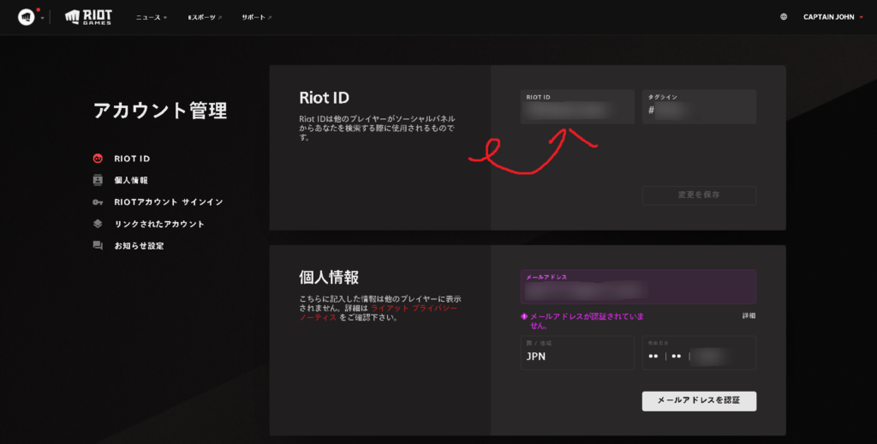Click the 詳細 link beside email warning
This screenshot has width=877, height=444.
(749, 316)
